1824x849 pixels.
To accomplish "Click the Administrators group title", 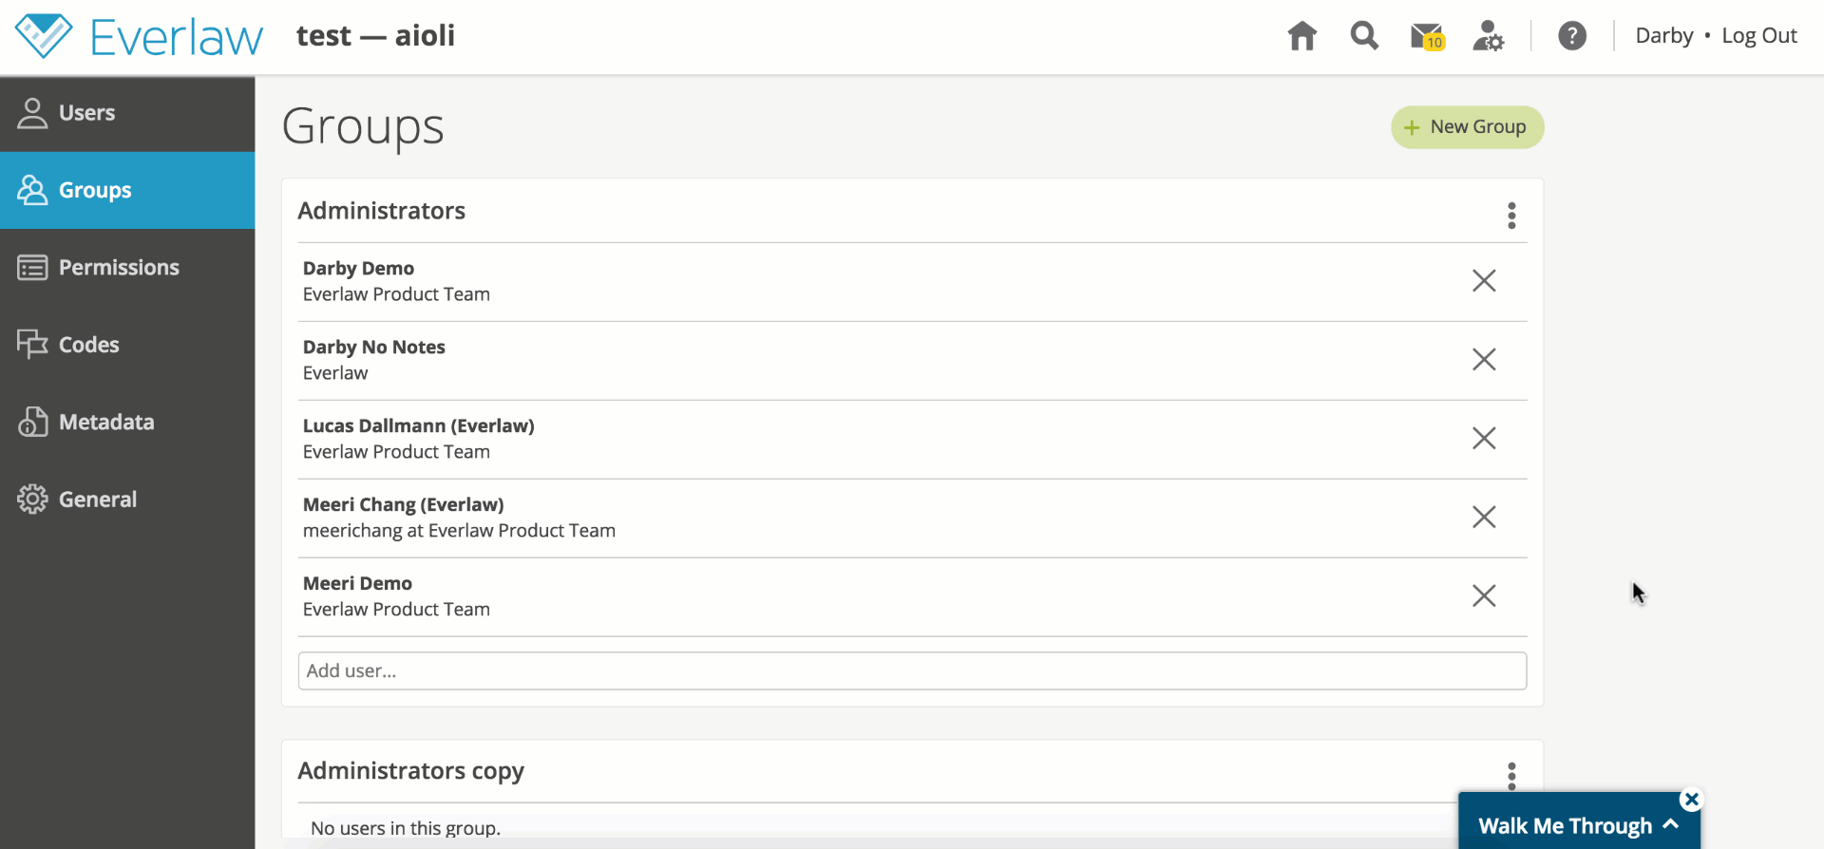I will click(x=382, y=211).
